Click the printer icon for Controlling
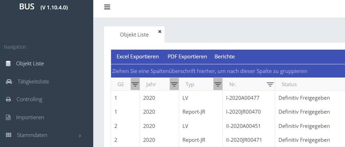The width and height of the screenshot is (345, 147). coord(8,99)
